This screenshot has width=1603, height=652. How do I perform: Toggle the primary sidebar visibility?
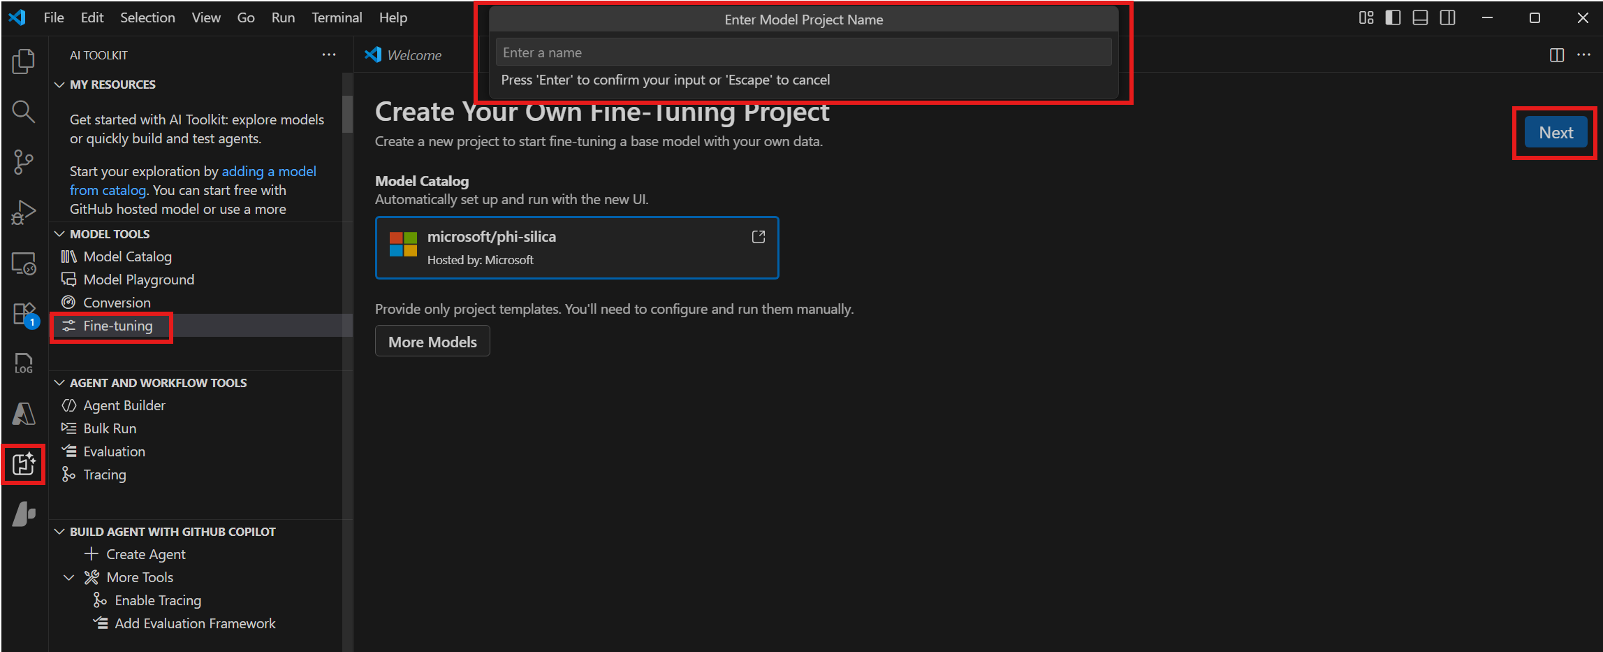(x=1393, y=17)
